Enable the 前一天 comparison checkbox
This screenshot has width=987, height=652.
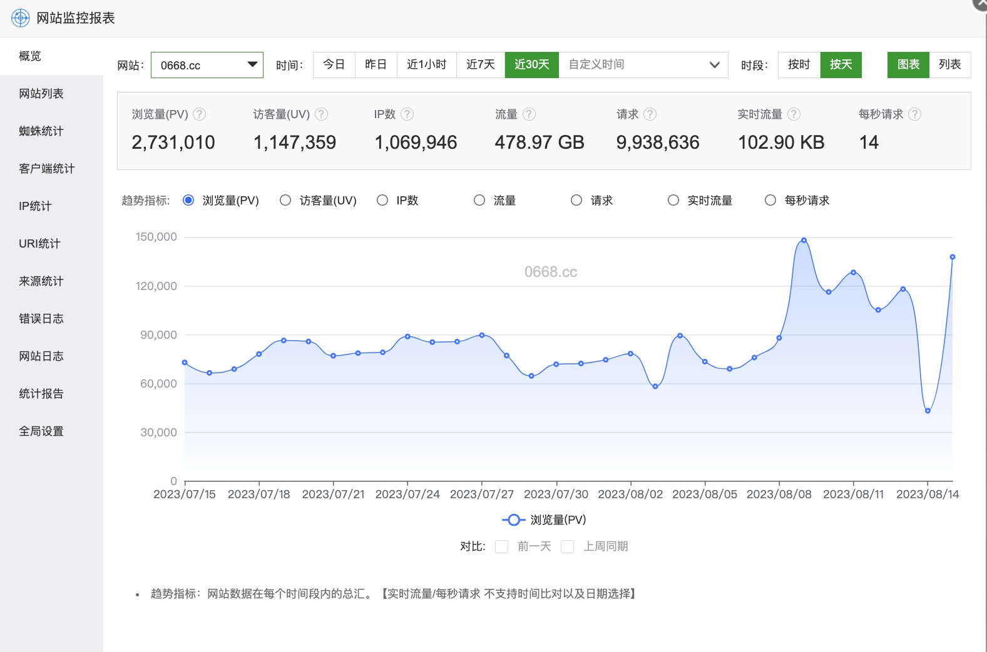pos(501,547)
